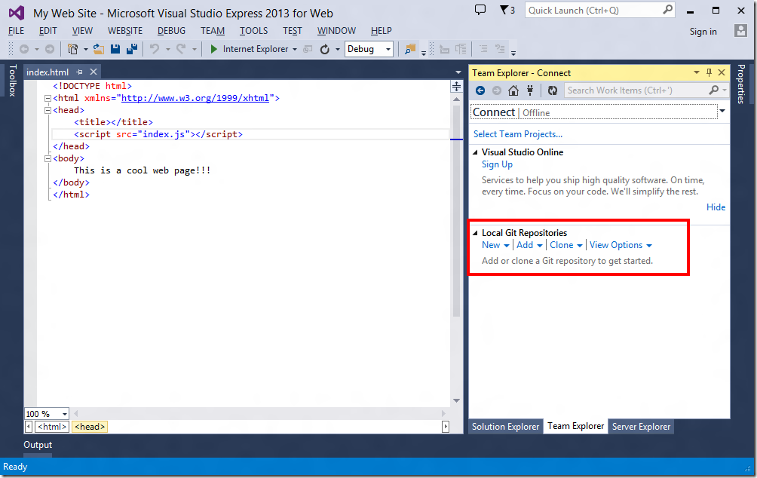Click the user account avatar icon
The image size is (757, 478).
click(x=740, y=31)
